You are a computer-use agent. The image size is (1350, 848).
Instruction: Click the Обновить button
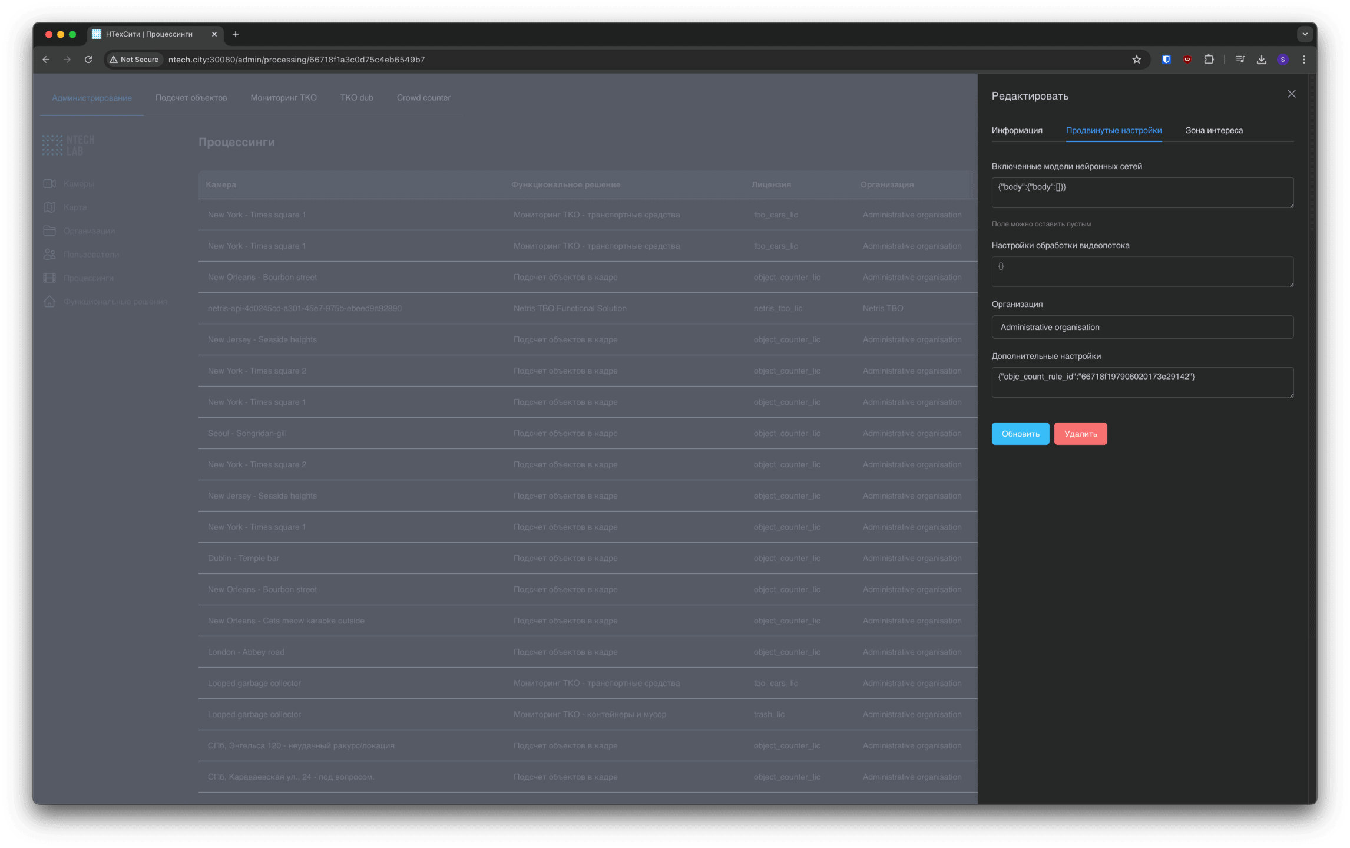point(1020,434)
